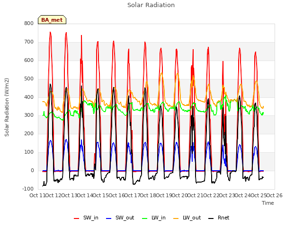Click the BA_met annotation label
Viewport: 303px width, 227px height.
point(52,20)
